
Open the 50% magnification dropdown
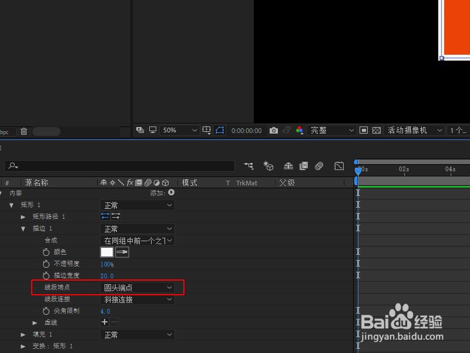(179, 130)
